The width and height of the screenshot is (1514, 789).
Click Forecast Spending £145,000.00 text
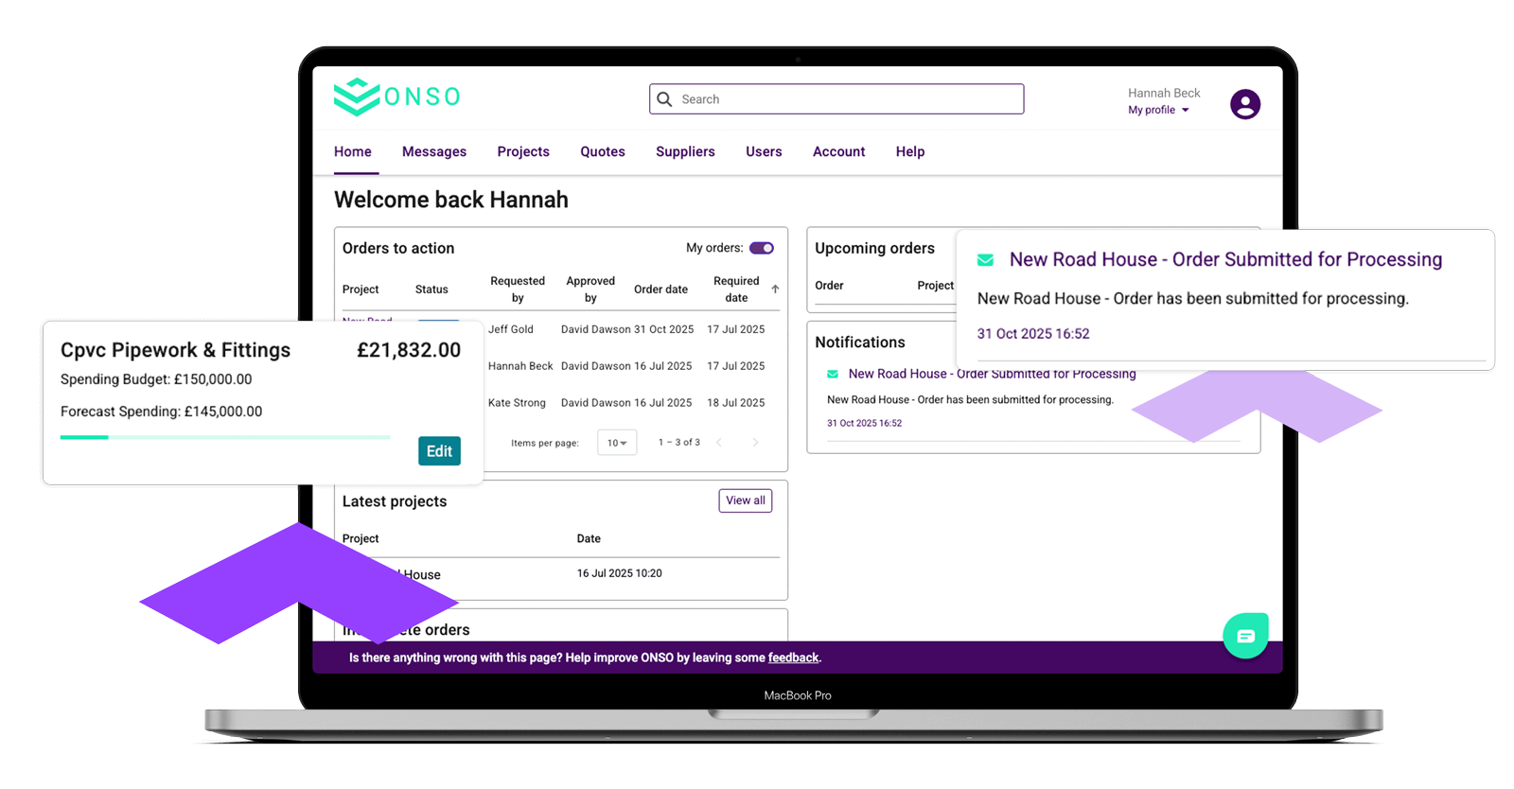tap(162, 412)
